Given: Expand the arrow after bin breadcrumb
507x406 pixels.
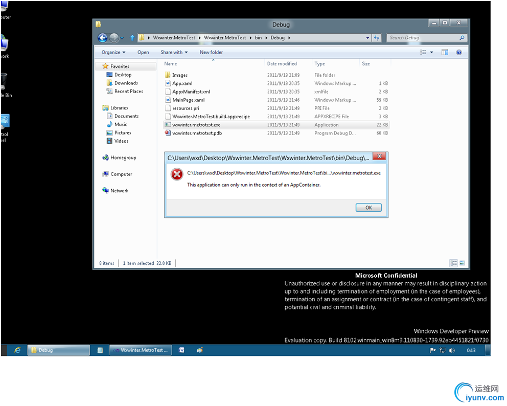Looking at the screenshot, I should [266, 38].
